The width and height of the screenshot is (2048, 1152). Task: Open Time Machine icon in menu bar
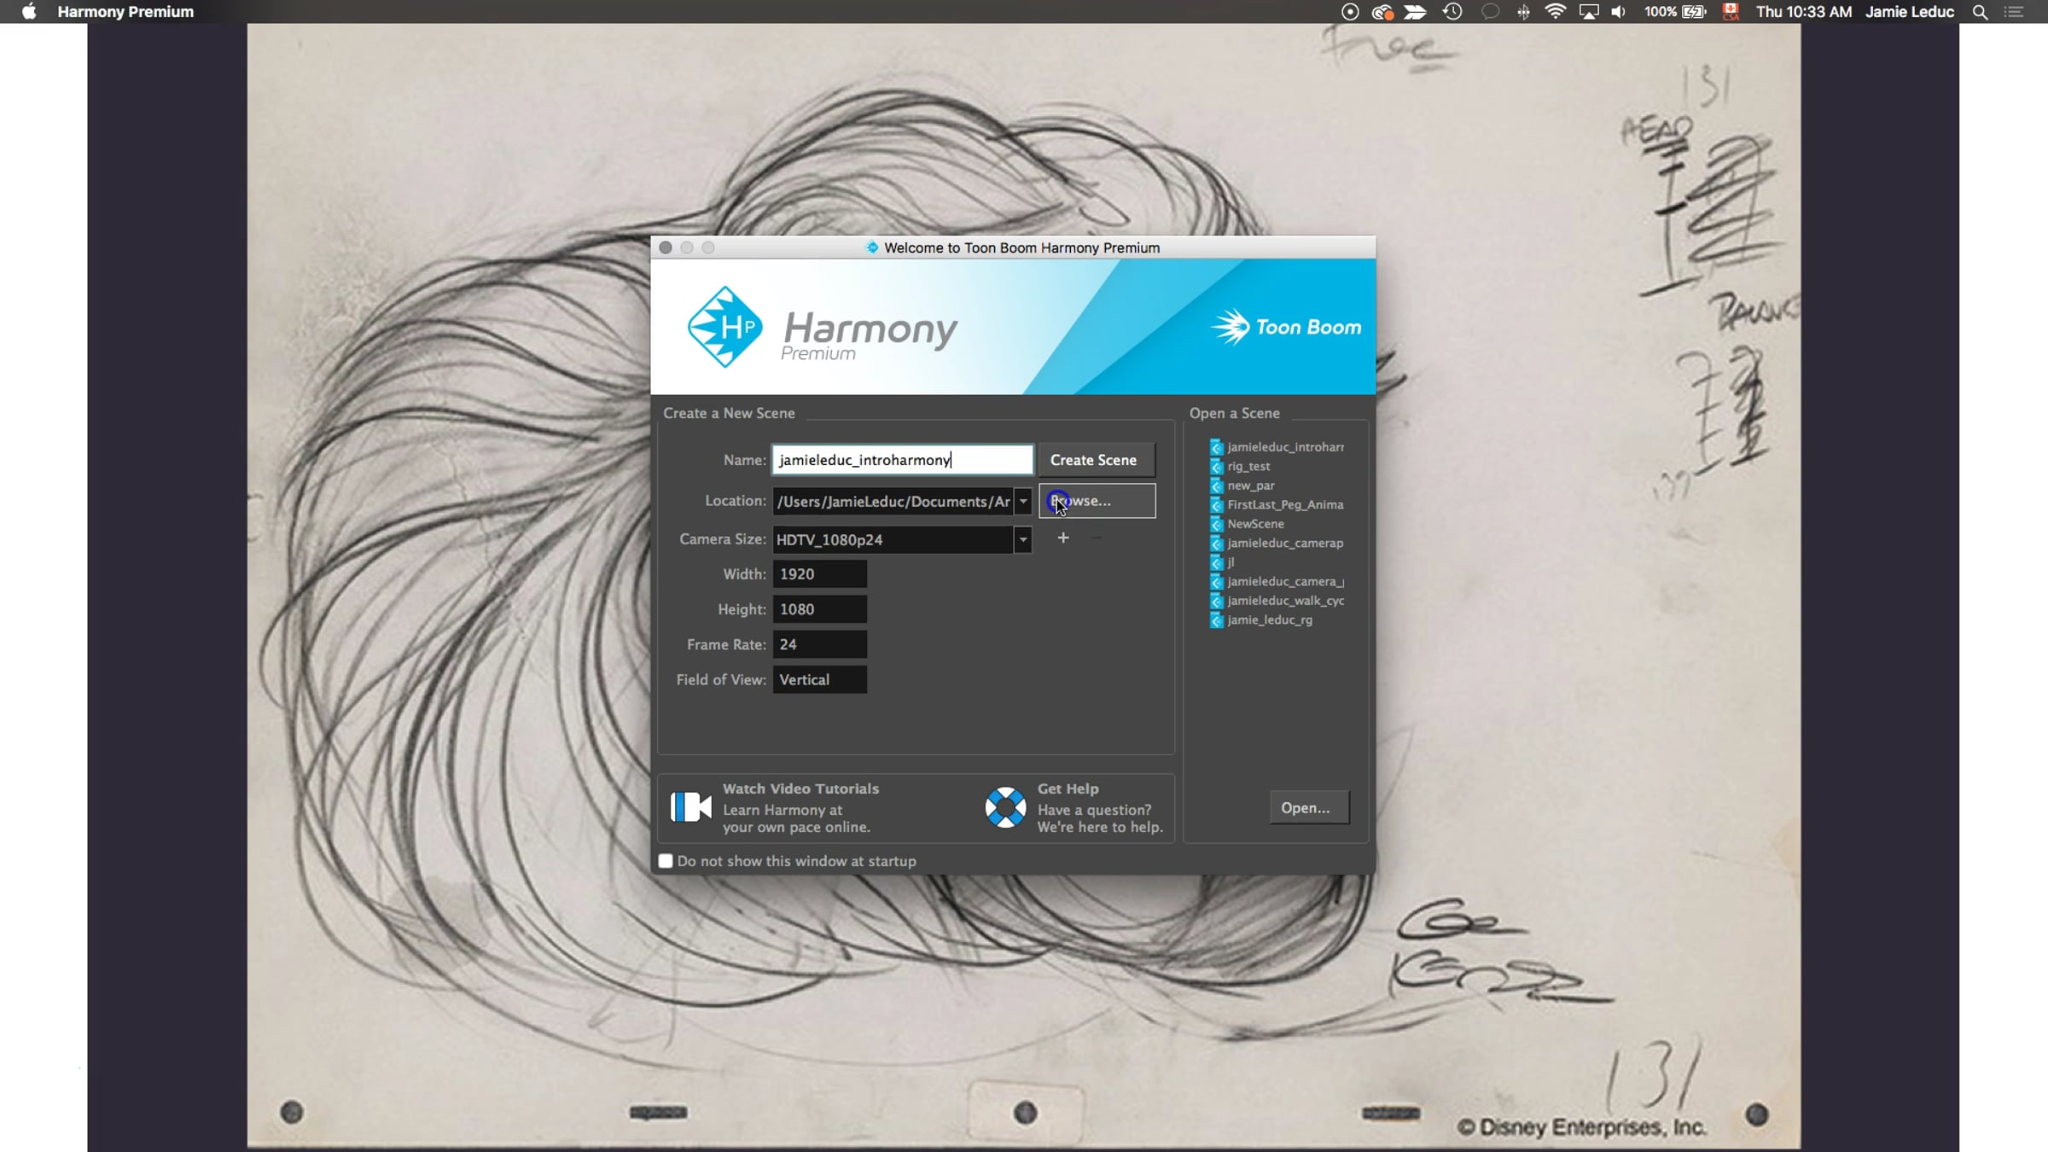click(x=1452, y=12)
